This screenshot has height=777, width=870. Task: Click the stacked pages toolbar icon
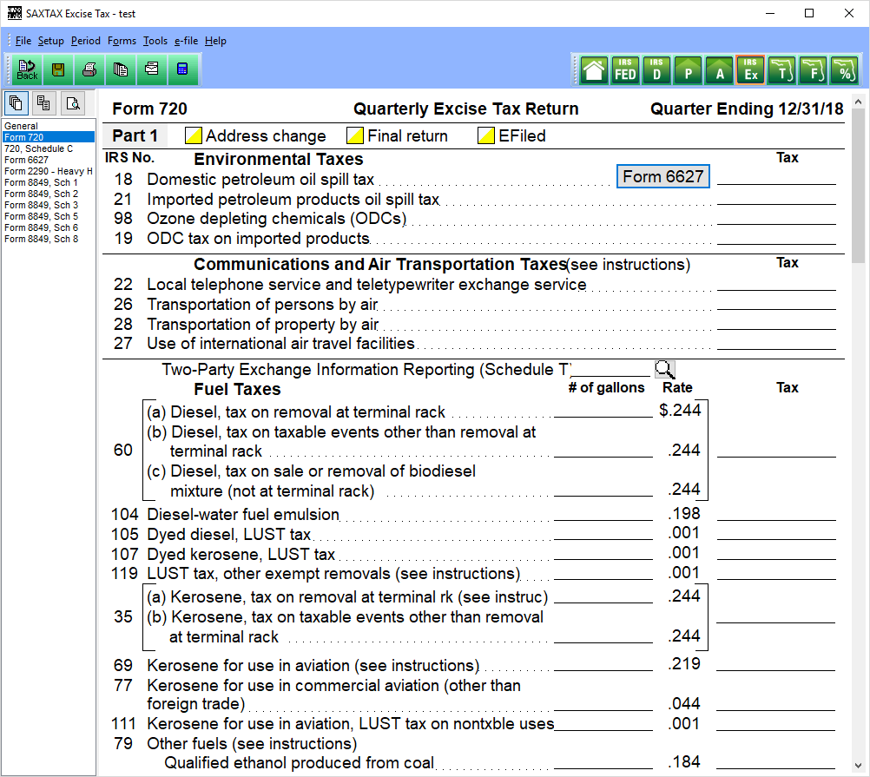(x=121, y=69)
